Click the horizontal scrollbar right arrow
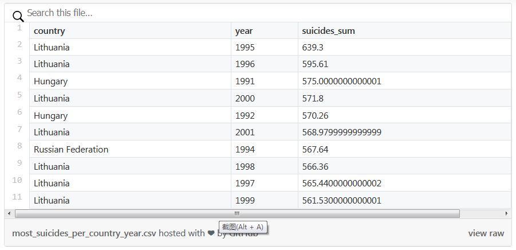The height and width of the screenshot is (250, 516). [x=507, y=213]
